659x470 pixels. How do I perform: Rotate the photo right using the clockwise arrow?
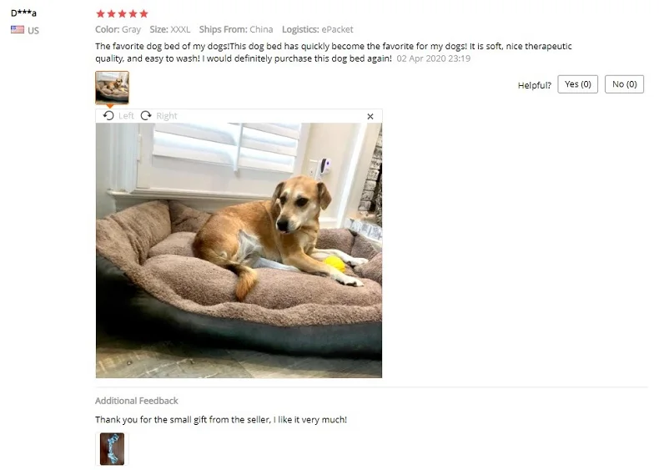click(x=146, y=116)
